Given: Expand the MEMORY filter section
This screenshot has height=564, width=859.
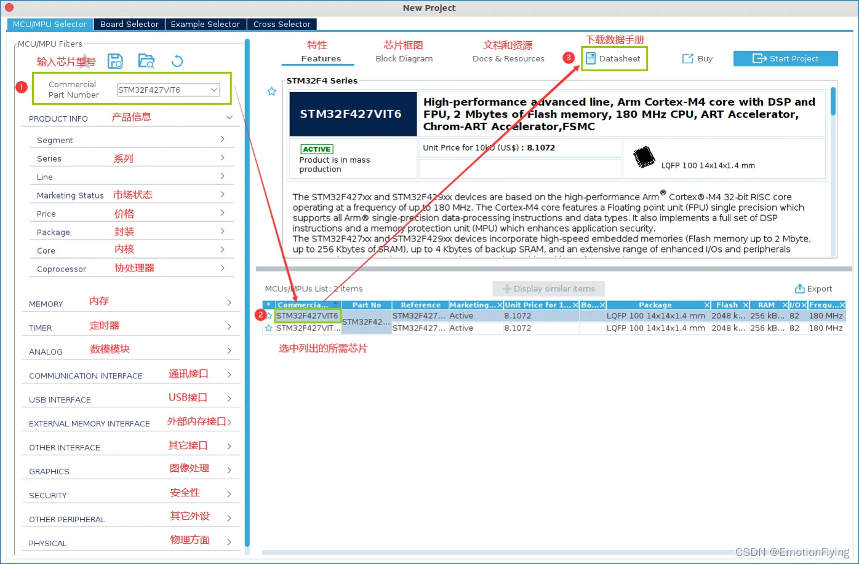Looking at the screenshot, I should click(229, 303).
